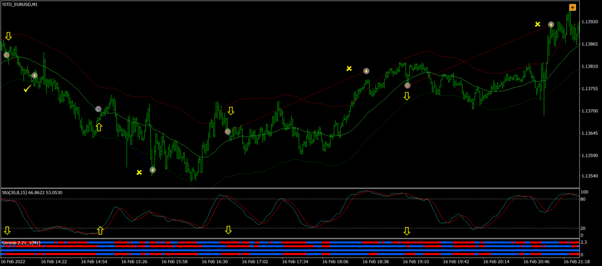This screenshot has height=266, width=602.
Task: Click the Stochastic panel down arrow near 16:30
Action: click(x=228, y=230)
